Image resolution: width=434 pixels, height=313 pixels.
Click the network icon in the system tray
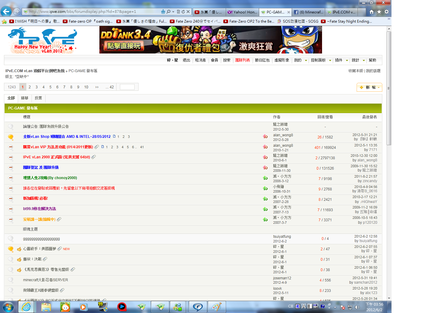click(x=350, y=307)
